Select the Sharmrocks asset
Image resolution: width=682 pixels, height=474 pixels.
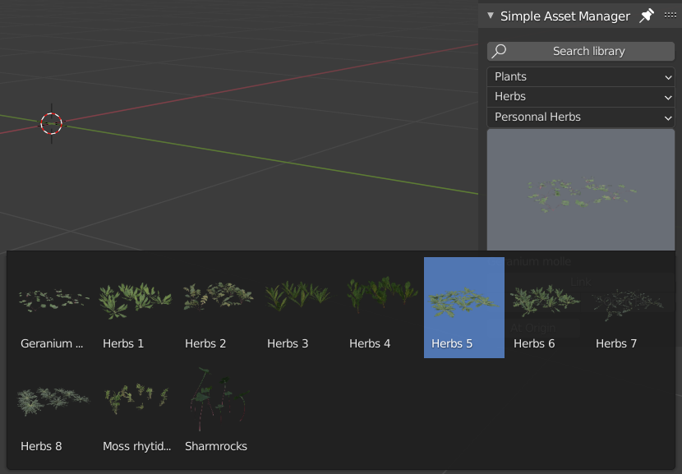point(218,411)
